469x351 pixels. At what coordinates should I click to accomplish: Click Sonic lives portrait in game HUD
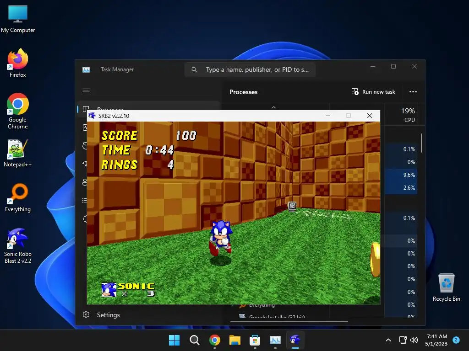tap(109, 289)
